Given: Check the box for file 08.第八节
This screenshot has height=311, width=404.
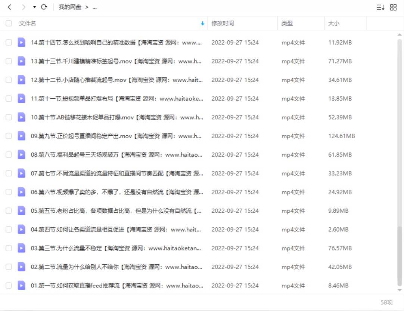Looking at the screenshot, I should [x=9, y=154].
